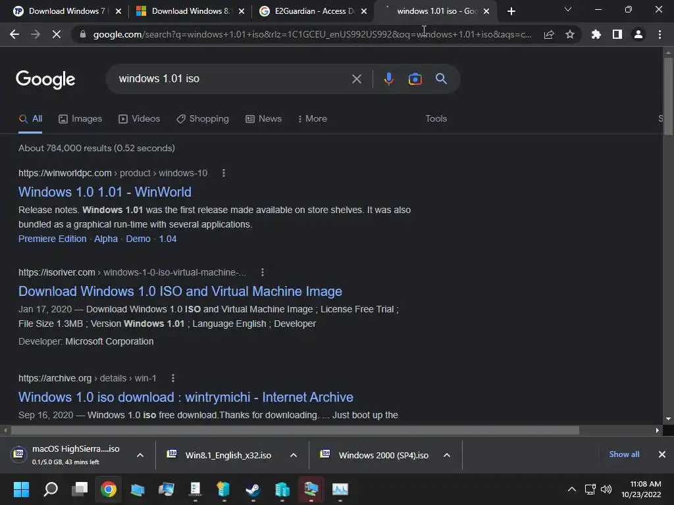The height and width of the screenshot is (505, 674).
Task: Show all downloads
Action: tap(624, 454)
